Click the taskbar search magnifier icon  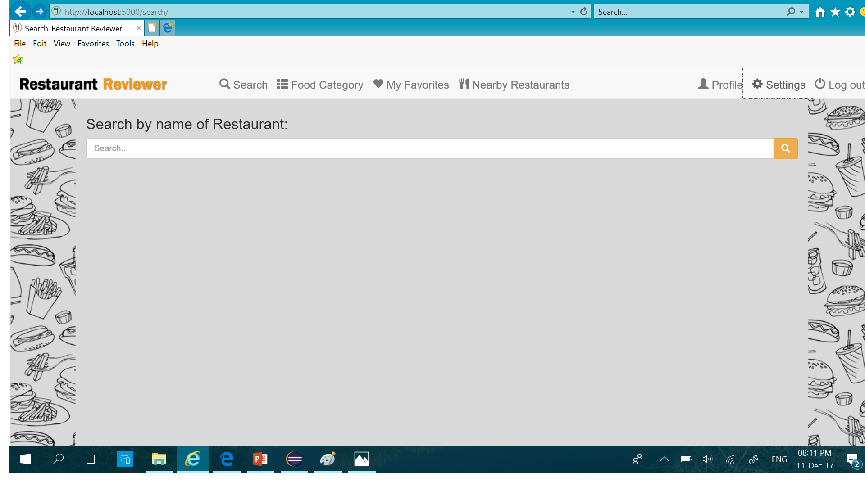click(x=58, y=459)
